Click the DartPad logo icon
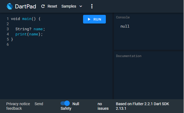The image size is (184, 113). [x=9, y=6]
